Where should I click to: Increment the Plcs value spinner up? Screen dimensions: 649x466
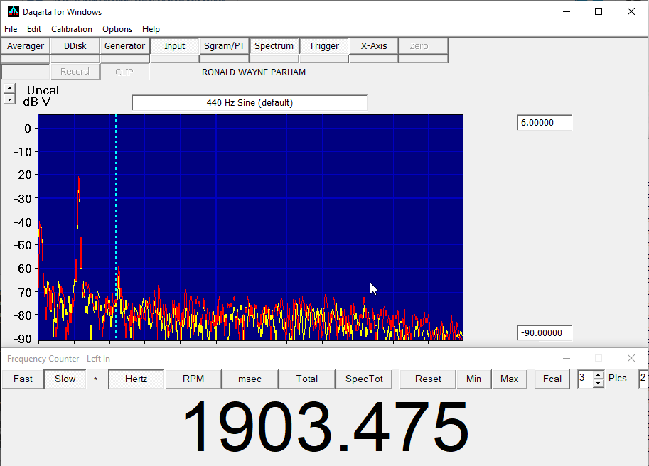[598, 375]
